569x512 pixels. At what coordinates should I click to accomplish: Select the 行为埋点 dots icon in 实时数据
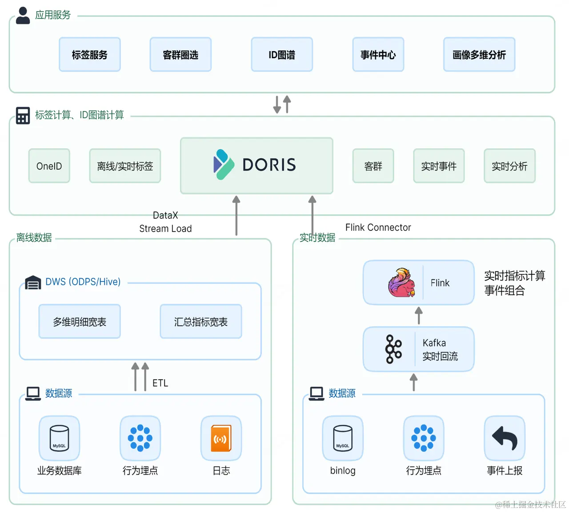point(423,437)
